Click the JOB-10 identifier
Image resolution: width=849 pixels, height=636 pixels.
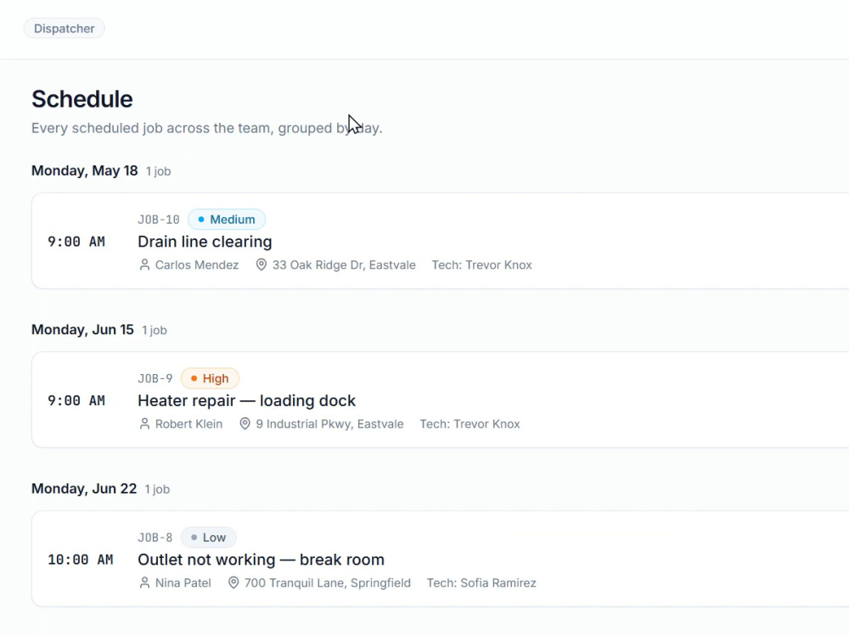click(159, 220)
